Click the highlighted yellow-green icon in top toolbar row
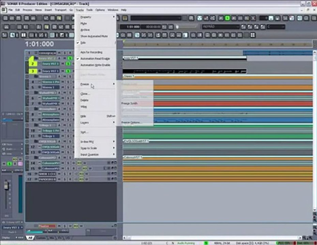Screen dimensions: 317x245 (x=59, y=18)
